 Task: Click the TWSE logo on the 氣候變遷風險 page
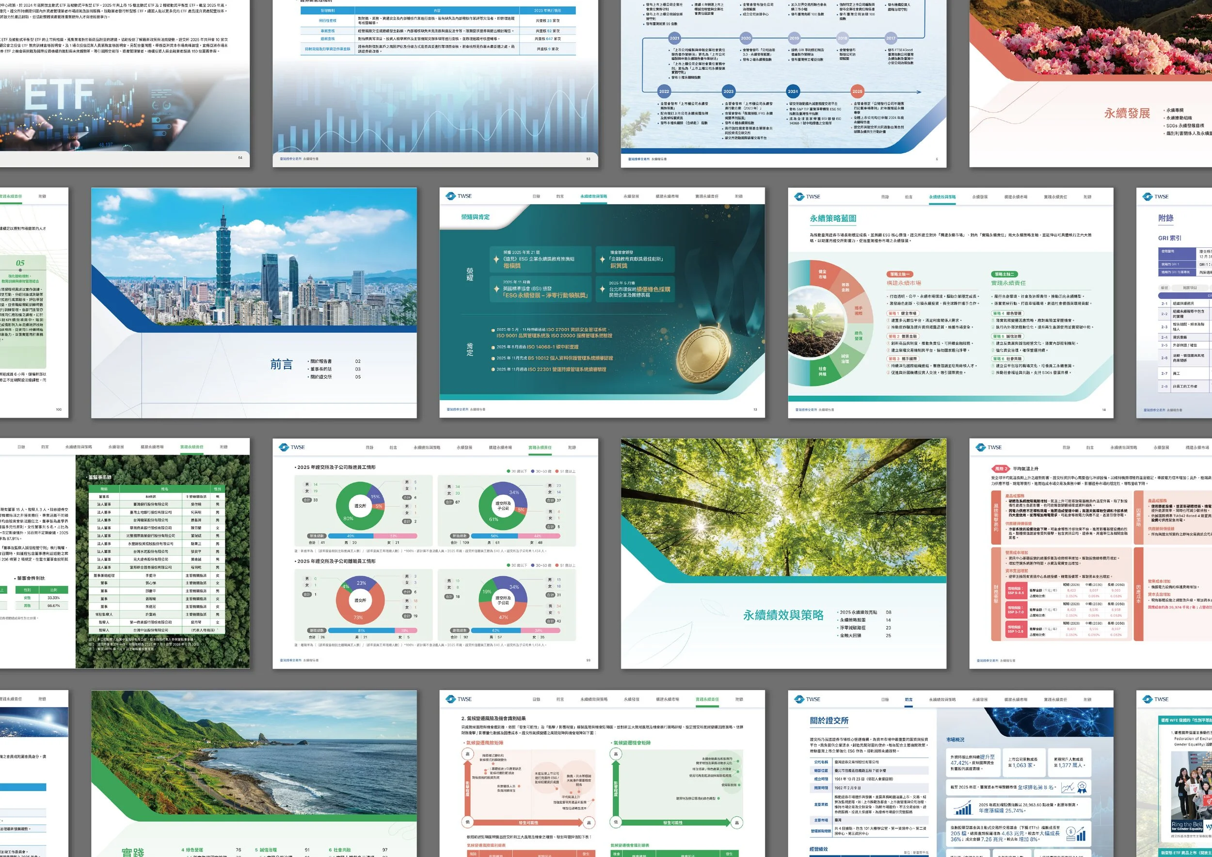click(458, 699)
